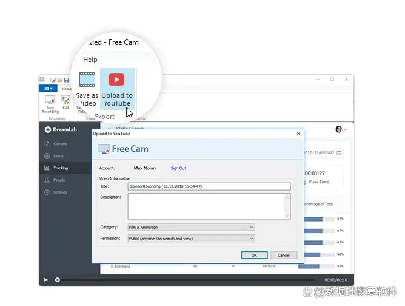The image size is (405, 306).
Task: Click the 5. Solutions table row
Action: click(x=227, y=266)
